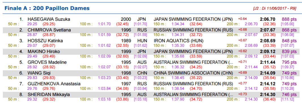Select swimmer name GROVES Madeline
Image resolution: width=302 pixels, height=103 pixels.
(x=47, y=62)
